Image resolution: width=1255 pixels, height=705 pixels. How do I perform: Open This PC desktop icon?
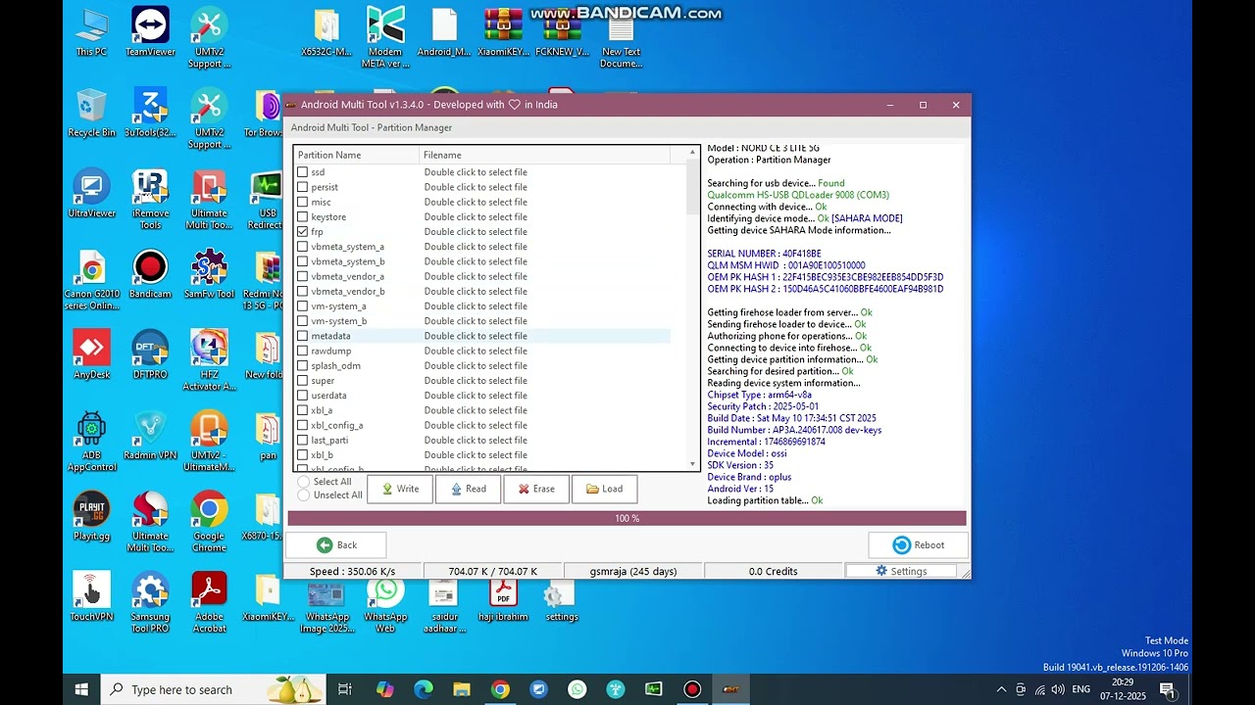pyautogui.click(x=91, y=32)
